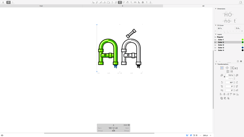Select the Annotation tool
Image resolution: width=244 pixels, height=137 pixels.
pos(124,2)
